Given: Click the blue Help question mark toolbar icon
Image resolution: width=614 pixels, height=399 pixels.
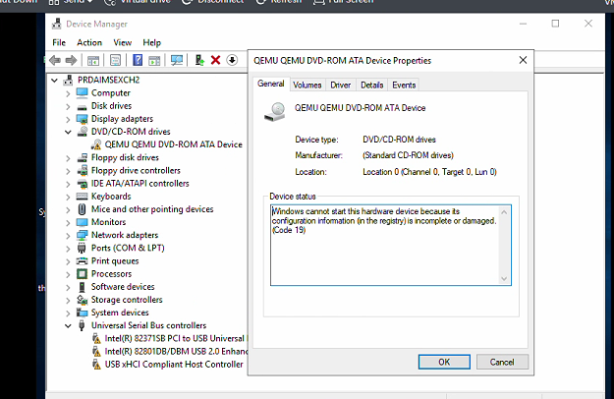Looking at the screenshot, I should pos(138,60).
